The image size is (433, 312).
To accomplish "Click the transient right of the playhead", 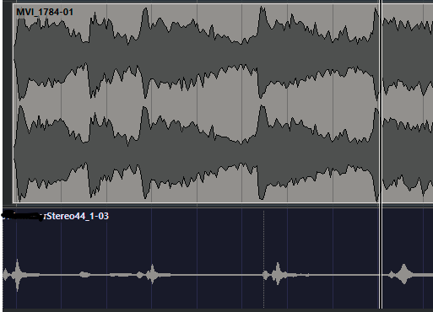I will 404,274.
